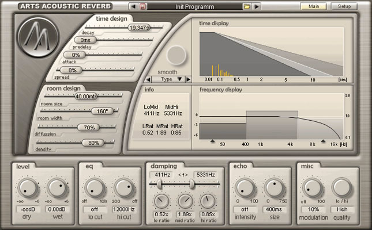The height and width of the screenshot is (230, 372).
Task: Click the save preset floppy disk icon
Action: pos(142,6)
